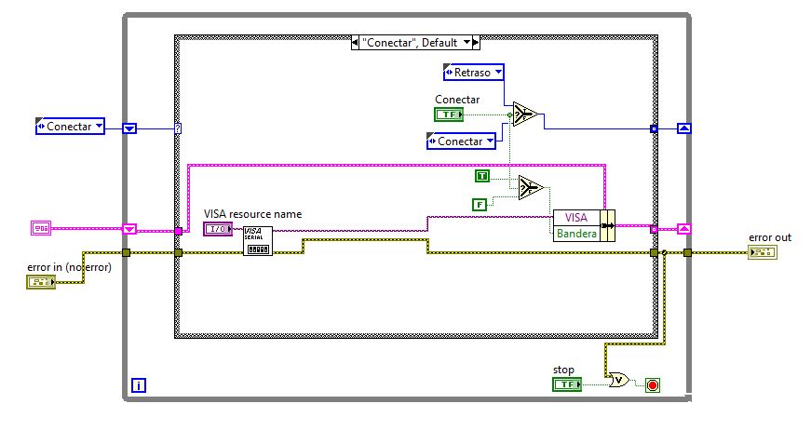The height and width of the screenshot is (431, 811).
Task: Click the error tunnel on while loop left border
Action: point(127,252)
